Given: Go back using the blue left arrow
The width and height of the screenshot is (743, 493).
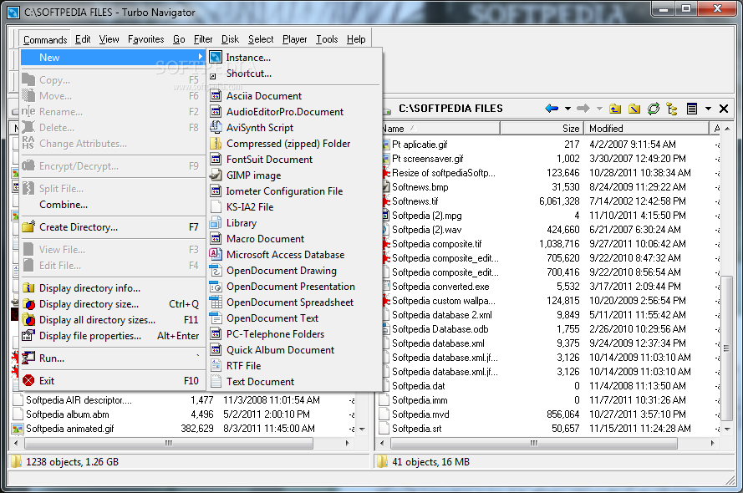Looking at the screenshot, I should click(x=552, y=109).
